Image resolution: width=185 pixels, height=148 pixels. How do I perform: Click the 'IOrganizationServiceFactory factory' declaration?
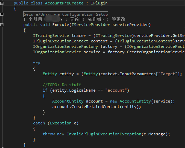(x=75, y=47)
